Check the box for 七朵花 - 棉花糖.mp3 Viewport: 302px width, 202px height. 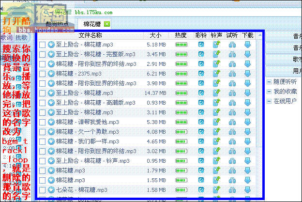42,190
